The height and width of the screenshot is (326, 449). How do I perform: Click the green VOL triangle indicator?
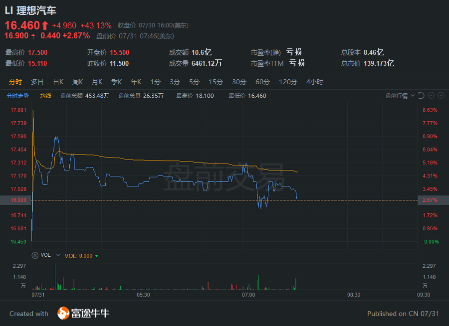pos(97,256)
